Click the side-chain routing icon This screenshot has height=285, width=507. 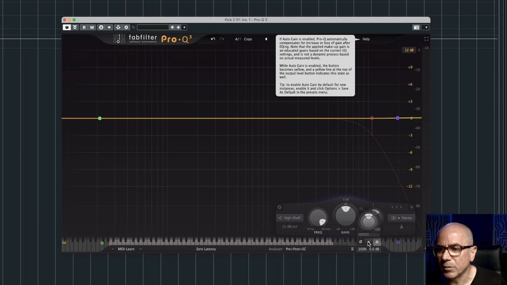pyautogui.click(x=118, y=27)
